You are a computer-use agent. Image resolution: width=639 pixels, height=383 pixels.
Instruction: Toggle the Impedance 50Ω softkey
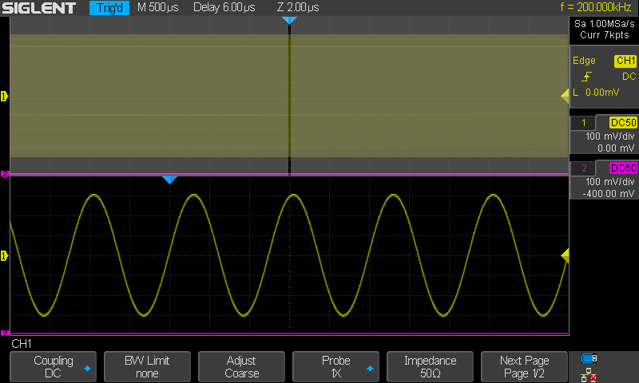click(430, 367)
